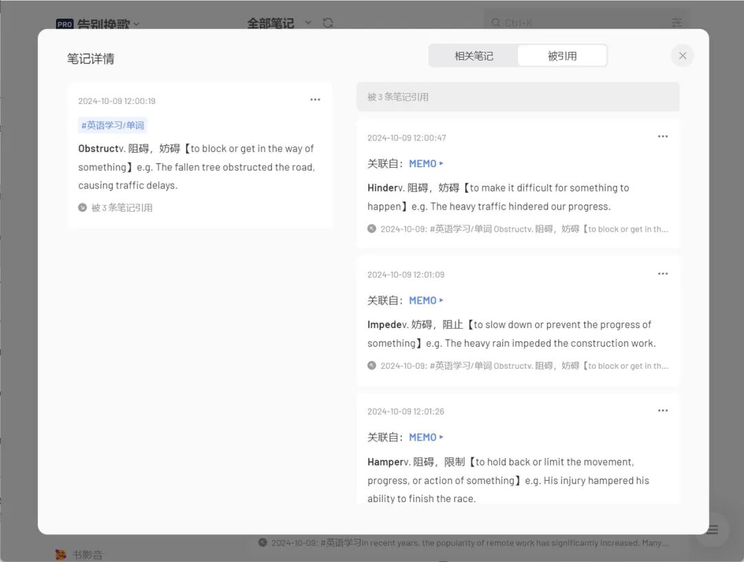
Task: Click the quote icon under the Impede note
Action: [371, 365]
